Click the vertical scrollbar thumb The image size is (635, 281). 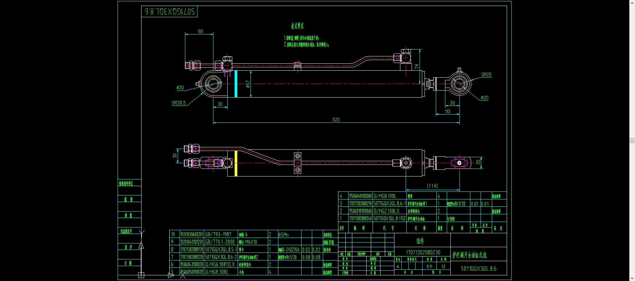(x=632, y=141)
